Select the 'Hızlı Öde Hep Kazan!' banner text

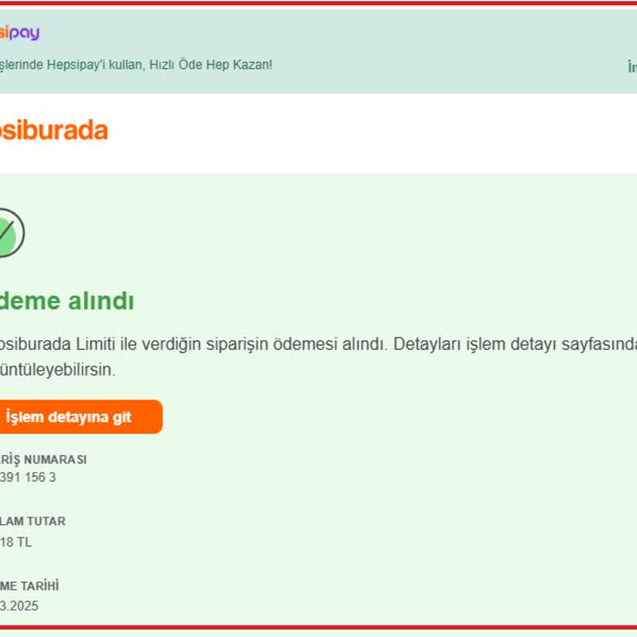pos(211,65)
